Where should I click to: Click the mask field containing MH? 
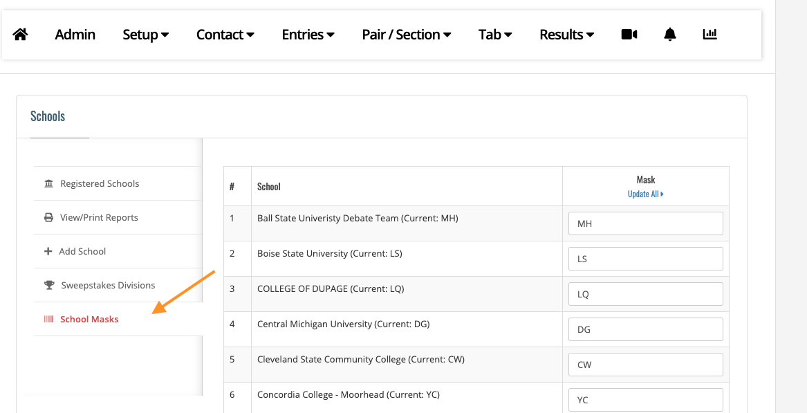click(x=645, y=224)
